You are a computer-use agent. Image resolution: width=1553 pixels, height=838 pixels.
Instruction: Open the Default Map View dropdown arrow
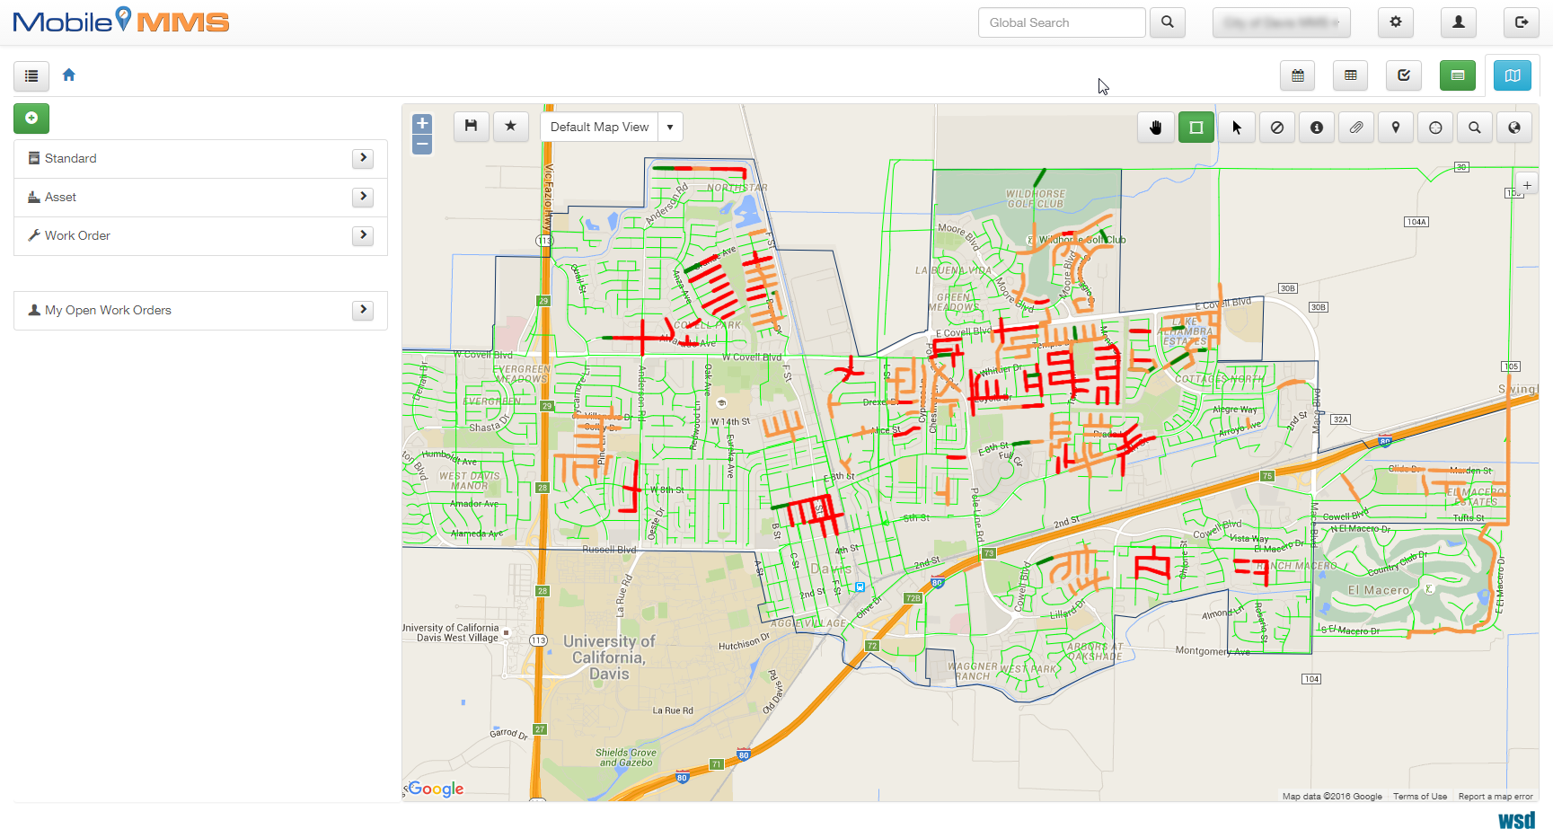point(670,127)
